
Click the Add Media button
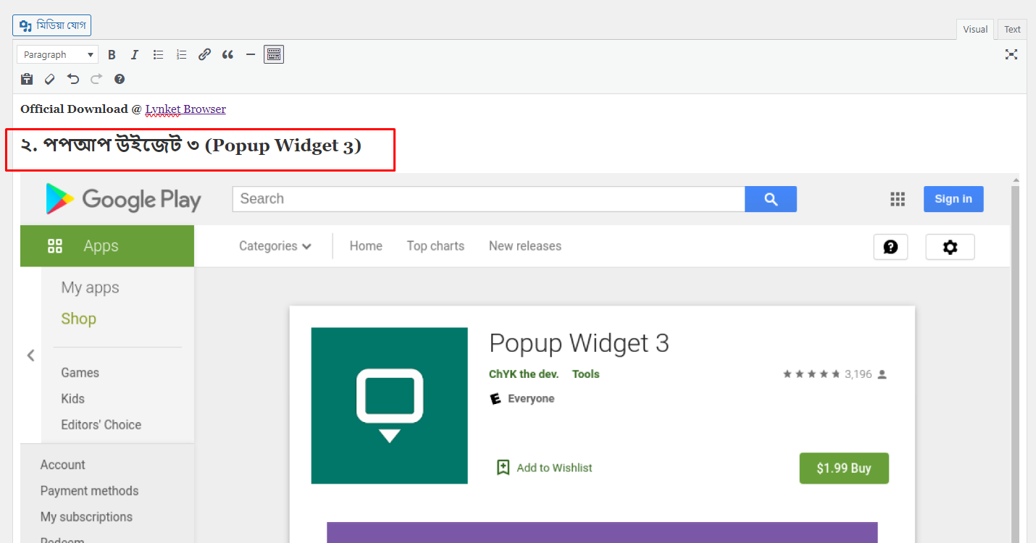[x=51, y=25]
